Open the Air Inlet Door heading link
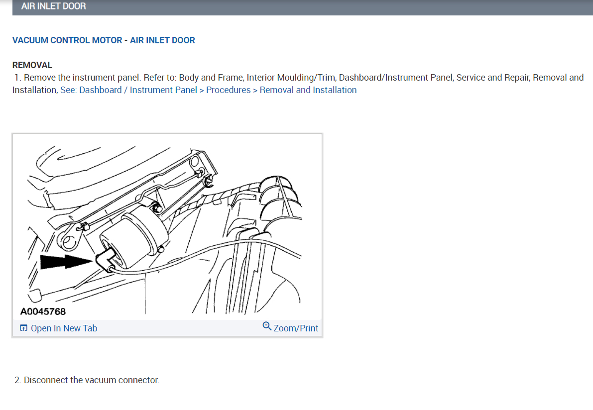Image resolution: width=593 pixels, height=410 pixels. pos(162,40)
